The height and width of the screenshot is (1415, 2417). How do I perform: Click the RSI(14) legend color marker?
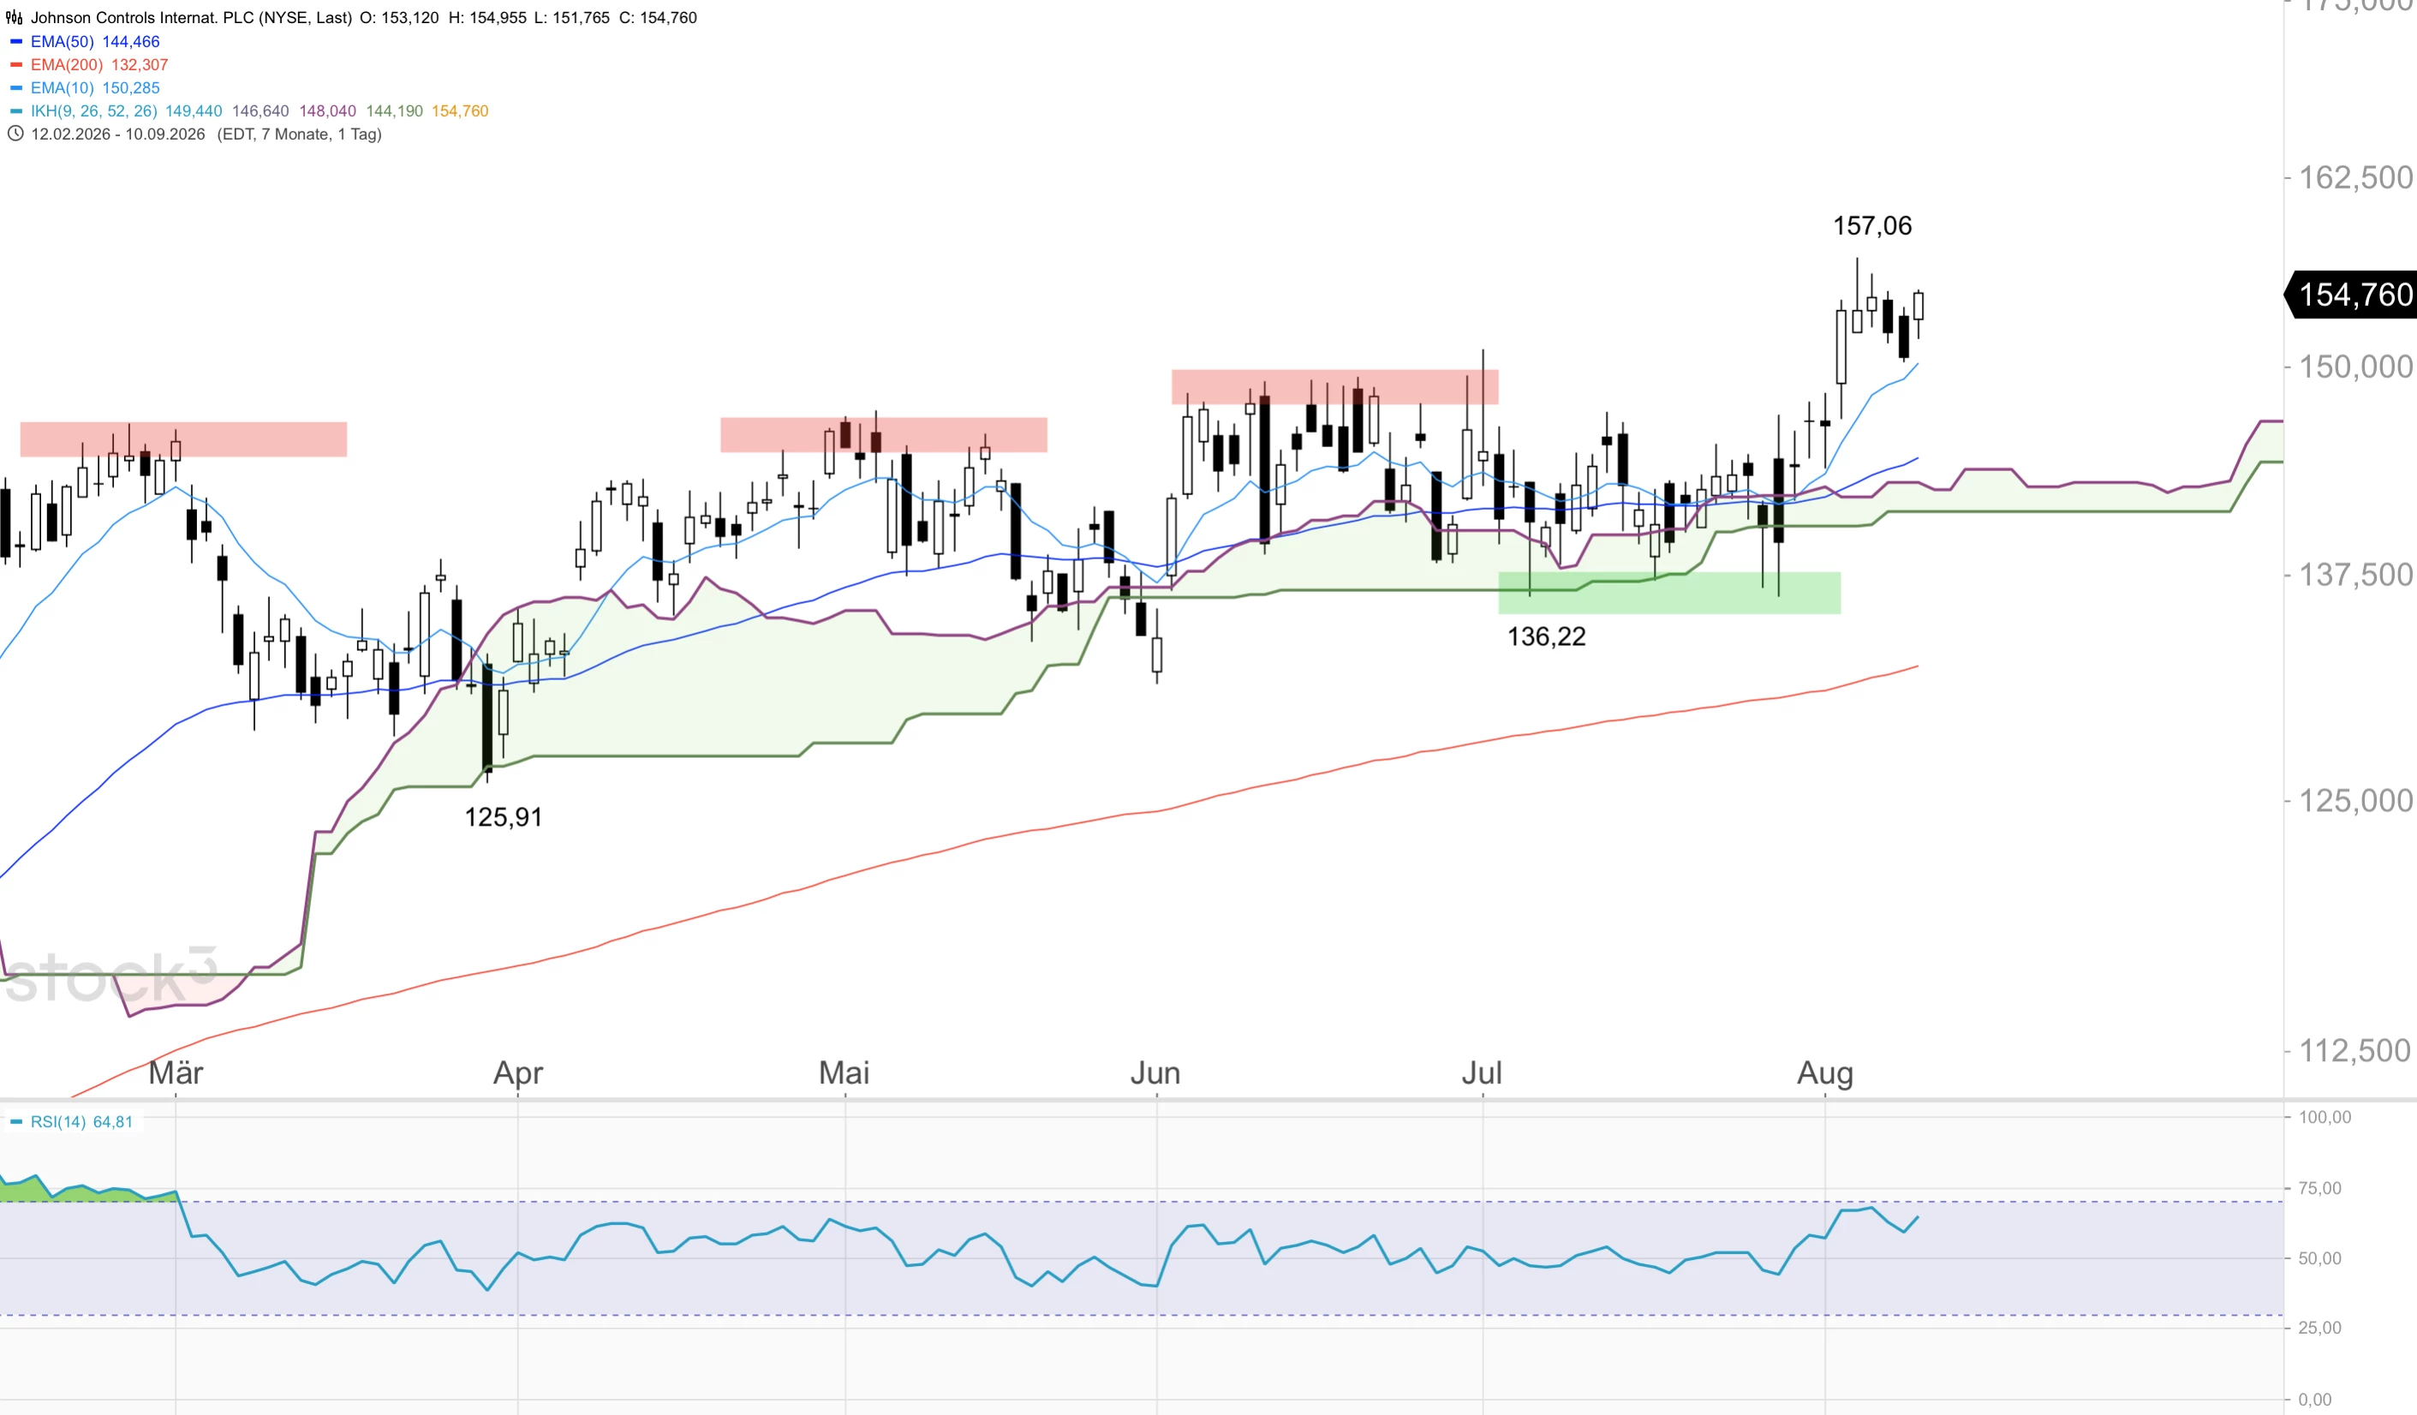16,1121
